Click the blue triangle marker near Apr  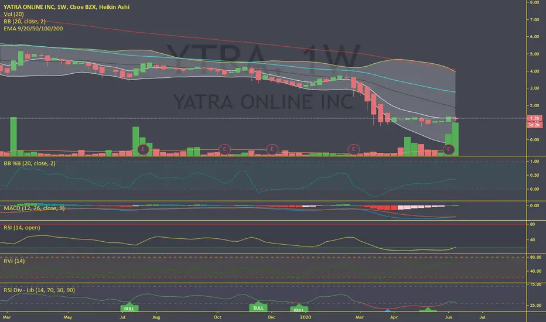pyautogui.click(x=388, y=310)
